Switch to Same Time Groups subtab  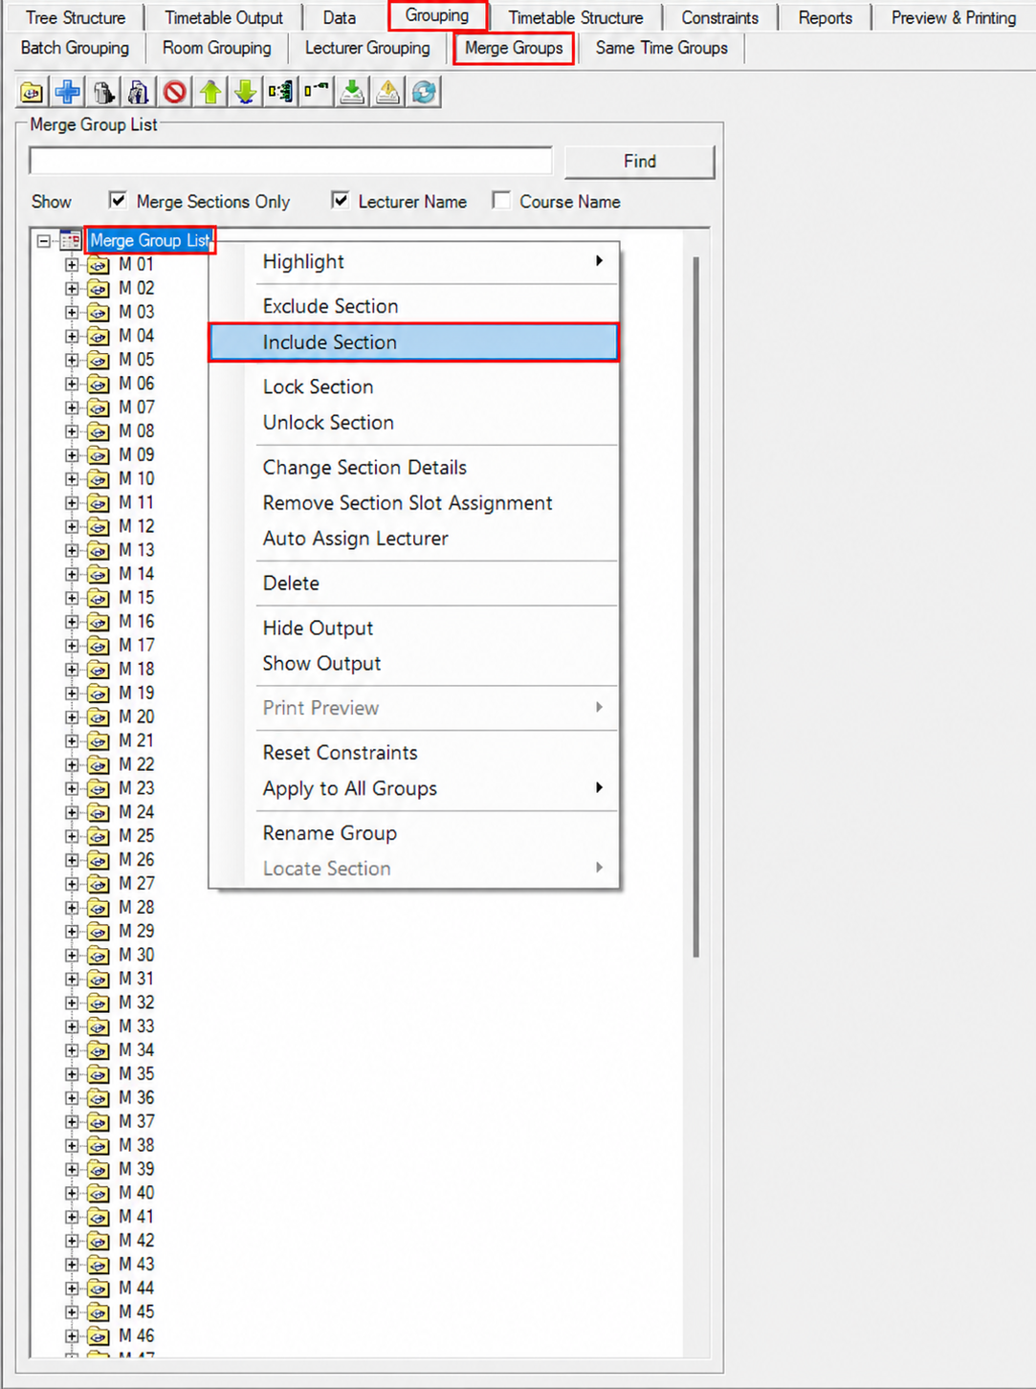pyautogui.click(x=661, y=48)
